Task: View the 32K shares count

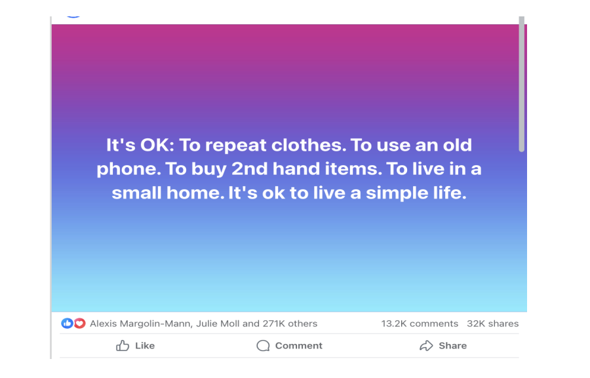Action: pos(492,324)
